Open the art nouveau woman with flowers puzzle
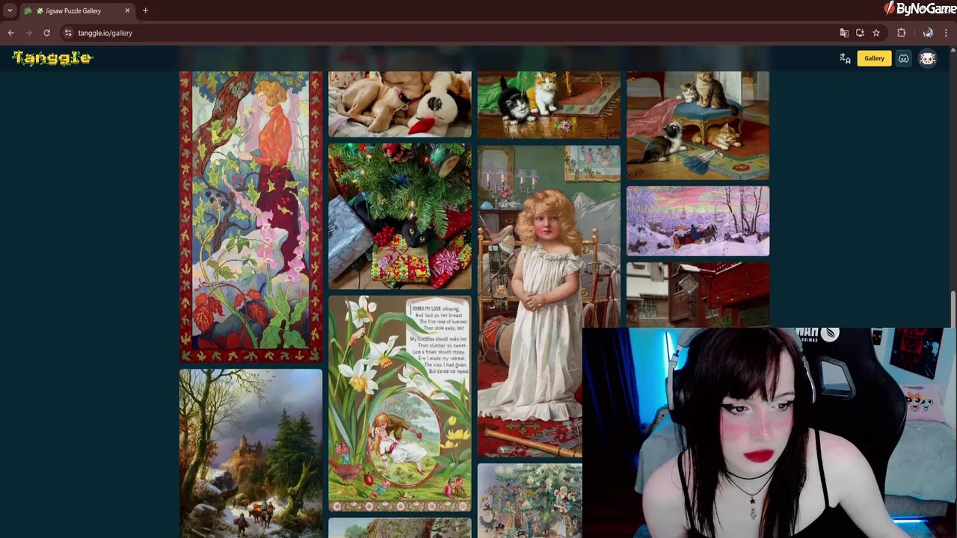 pyautogui.click(x=251, y=217)
